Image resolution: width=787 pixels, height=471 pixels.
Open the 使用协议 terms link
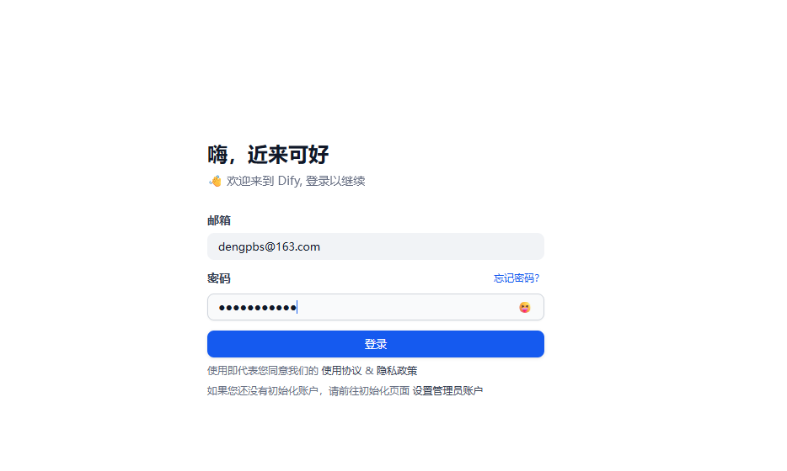[341, 371]
